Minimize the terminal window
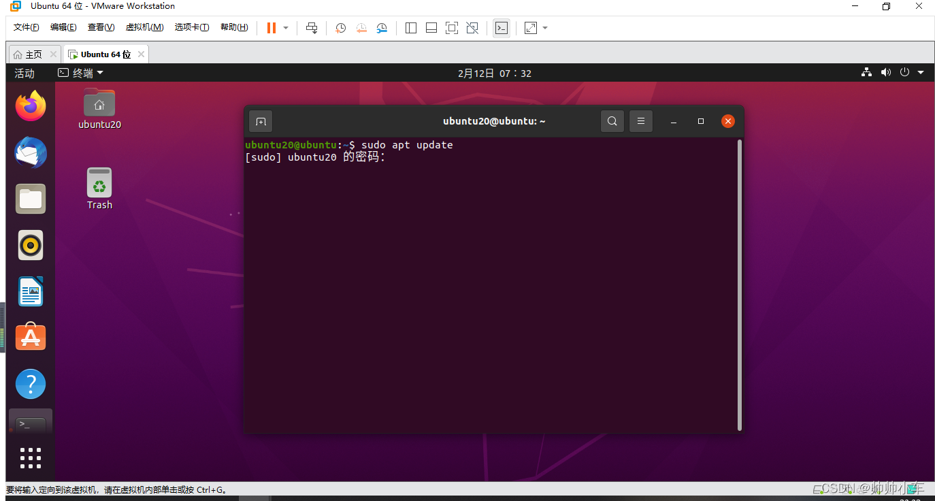The height and width of the screenshot is (501, 935). 674,121
